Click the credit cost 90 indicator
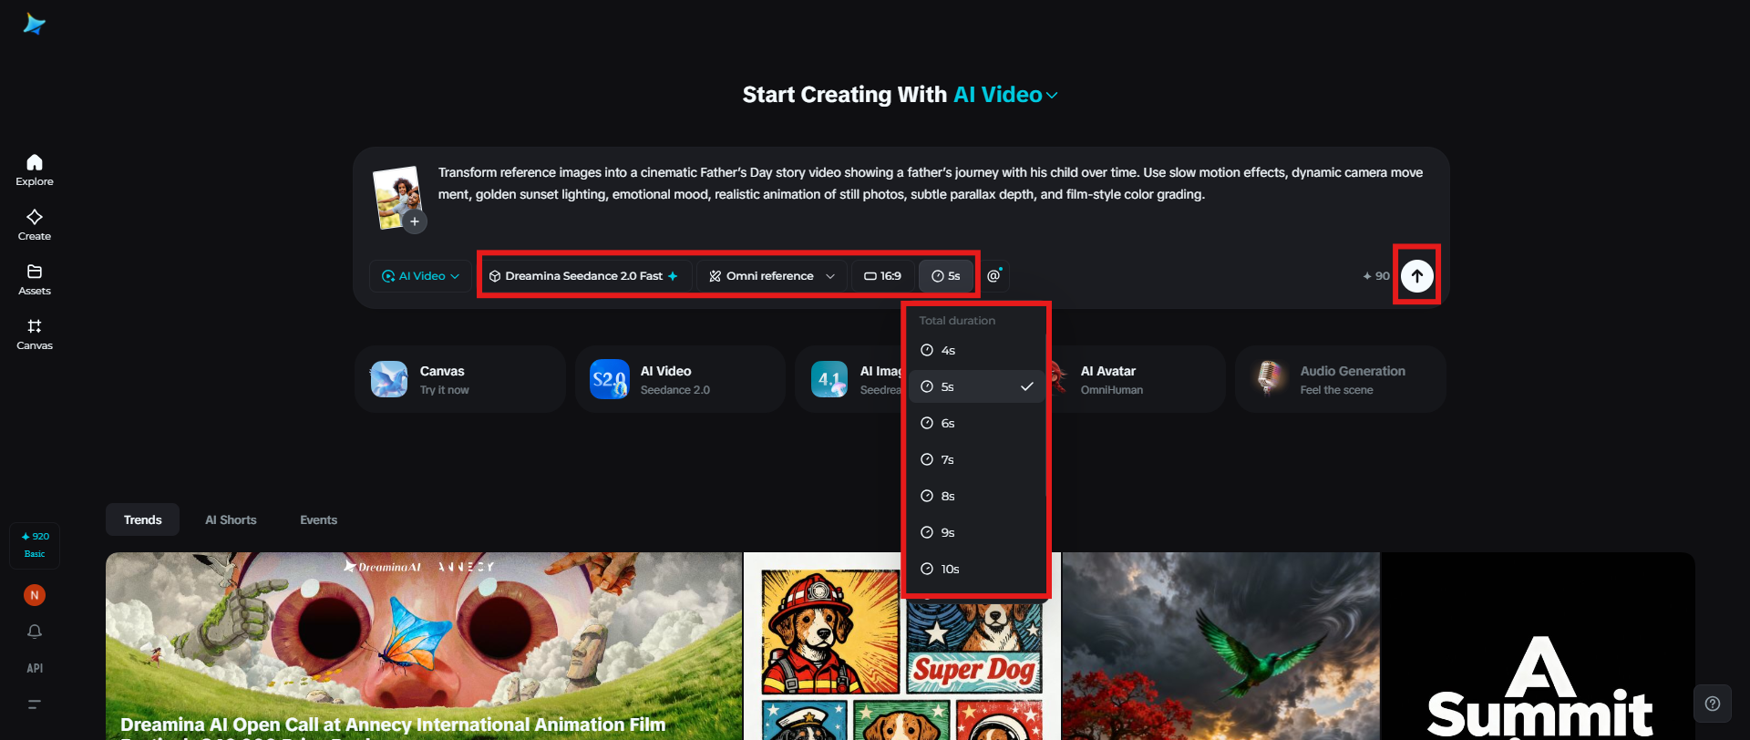Screen dimensions: 1750x740 [x=1376, y=276]
